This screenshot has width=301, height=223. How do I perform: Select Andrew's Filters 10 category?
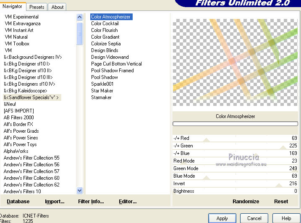tap(22, 192)
